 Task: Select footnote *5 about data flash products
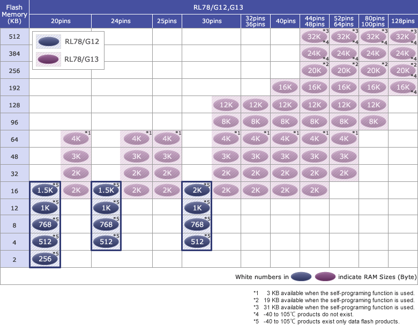(x=326, y=321)
